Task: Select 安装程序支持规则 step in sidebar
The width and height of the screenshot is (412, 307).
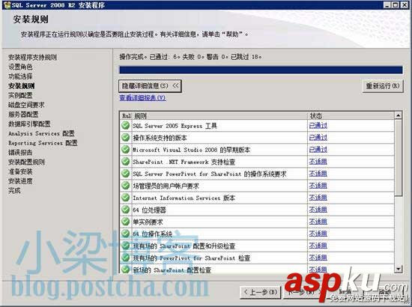Action: 32,57
